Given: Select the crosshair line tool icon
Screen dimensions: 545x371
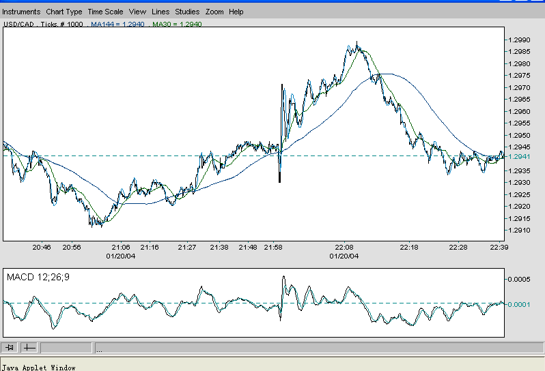Looking at the screenshot, I should point(29,347).
